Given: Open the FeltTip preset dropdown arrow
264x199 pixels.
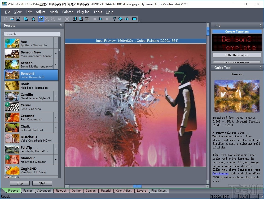Looking at the screenshot, I should 55,149.
